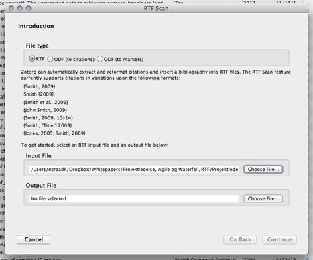
Task: Cancel the RTF Scan dialog
Action: (34, 239)
